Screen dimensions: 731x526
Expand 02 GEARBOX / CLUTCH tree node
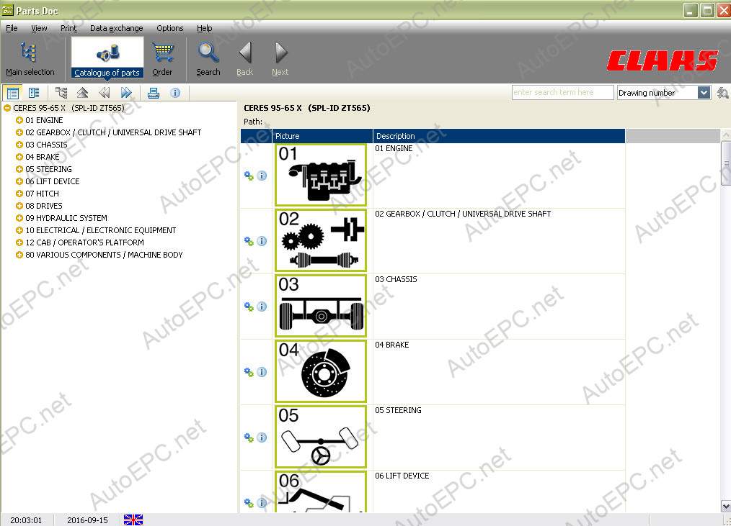click(x=19, y=132)
